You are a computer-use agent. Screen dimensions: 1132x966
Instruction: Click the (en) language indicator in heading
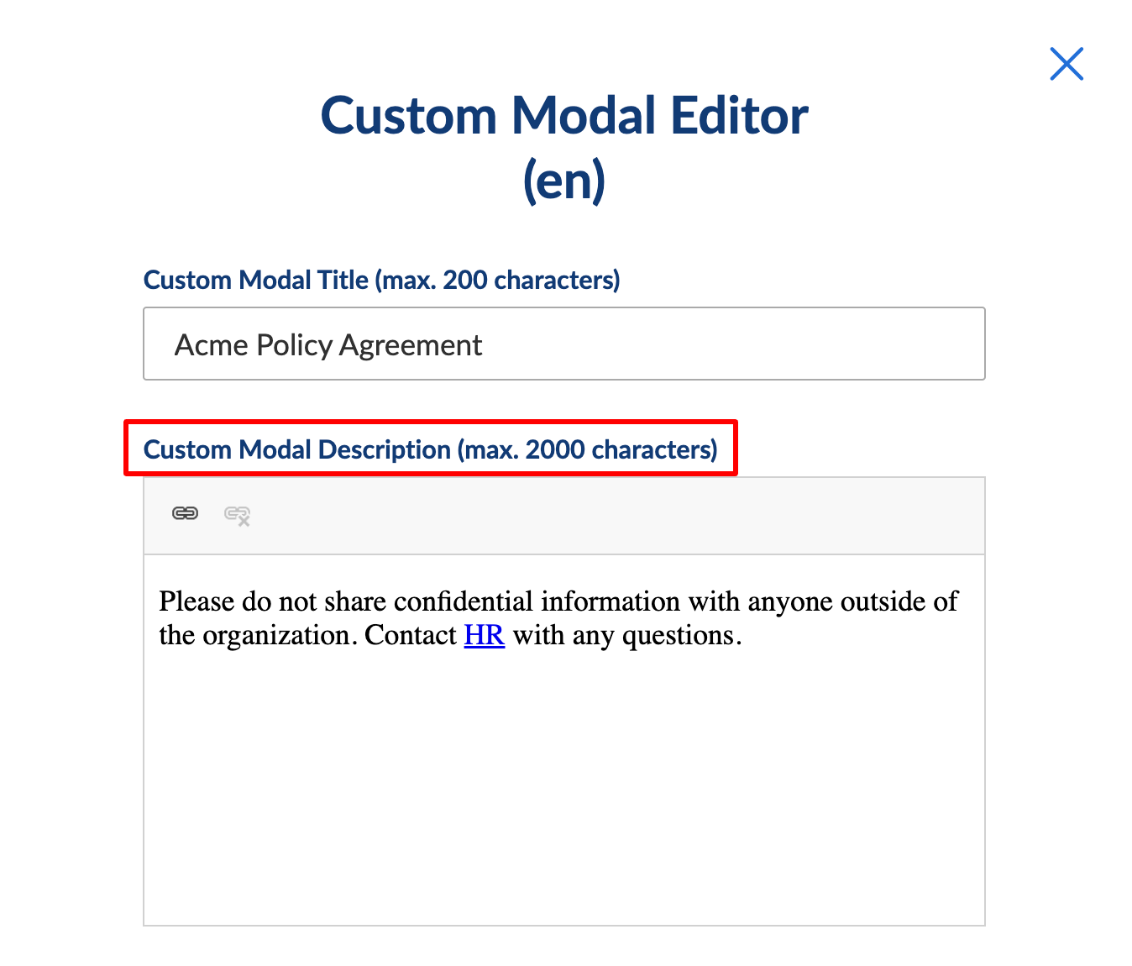click(x=564, y=181)
